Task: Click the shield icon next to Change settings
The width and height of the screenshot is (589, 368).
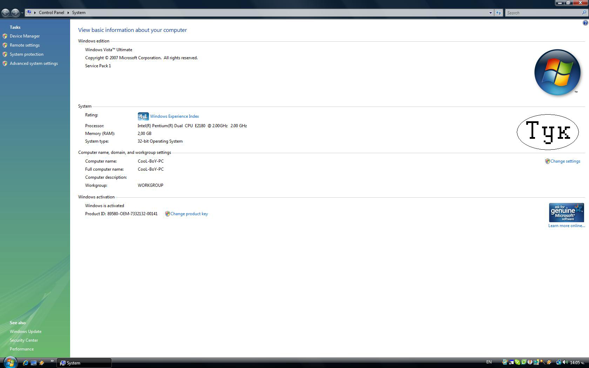Action: (547, 161)
